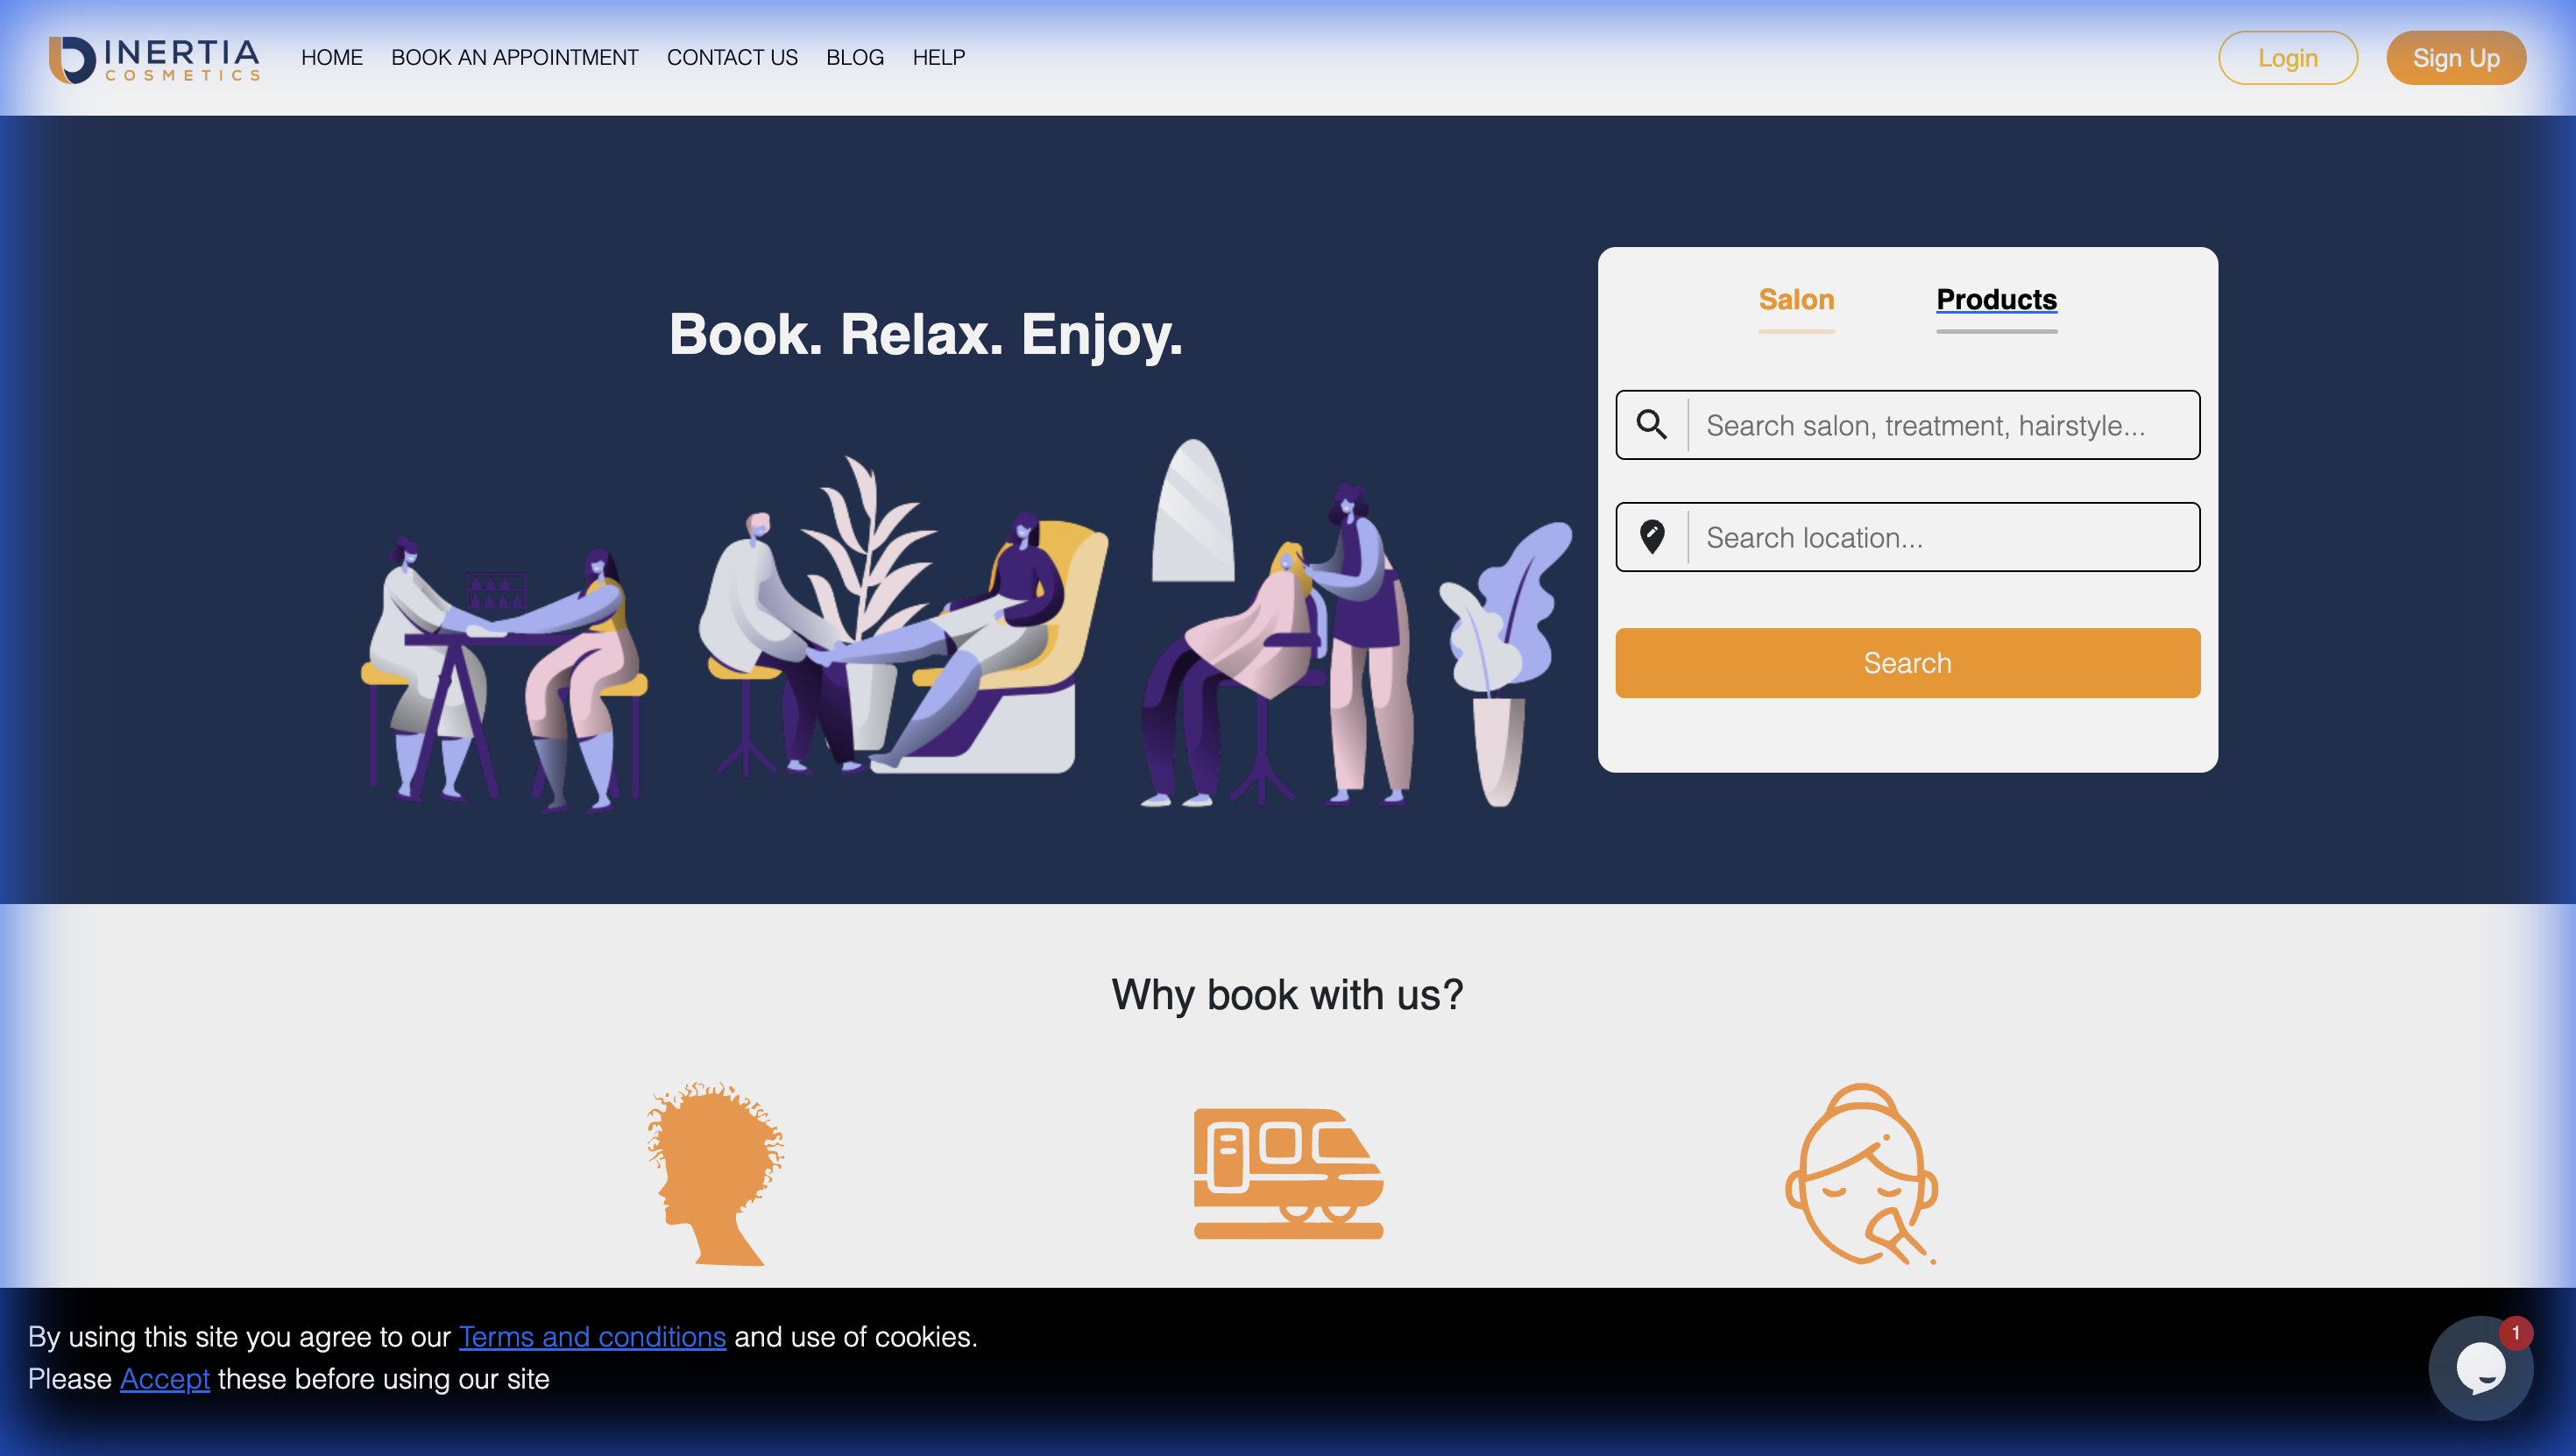Click the Inertia Cosmetics logo

click(155, 59)
